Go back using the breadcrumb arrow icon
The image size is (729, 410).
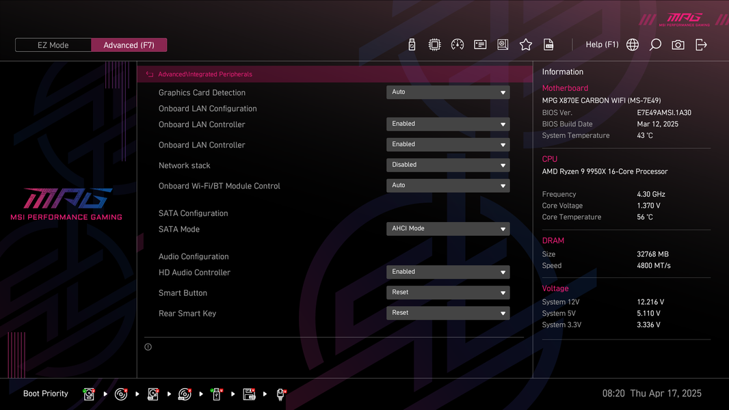[x=150, y=74]
